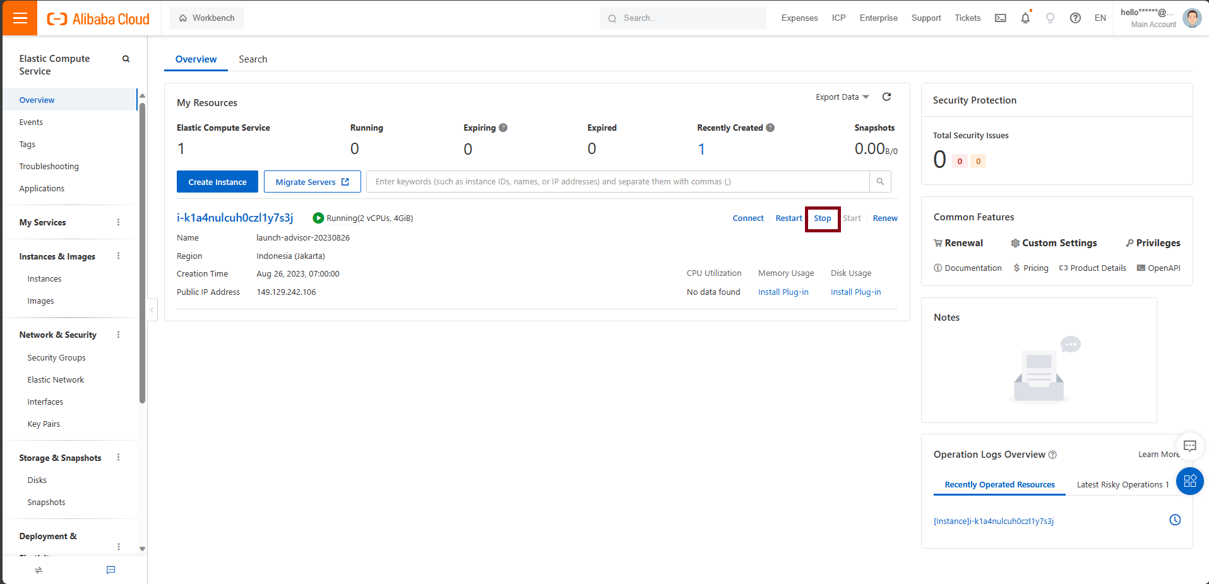Image resolution: width=1209 pixels, height=584 pixels.
Task: Open the Support menu
Action: [926, 18]
